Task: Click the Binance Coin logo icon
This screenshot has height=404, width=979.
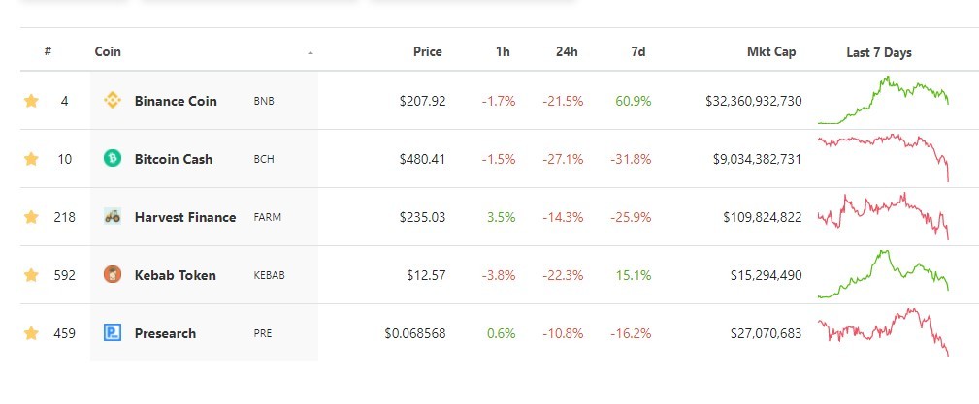Action: coord(113,101)
